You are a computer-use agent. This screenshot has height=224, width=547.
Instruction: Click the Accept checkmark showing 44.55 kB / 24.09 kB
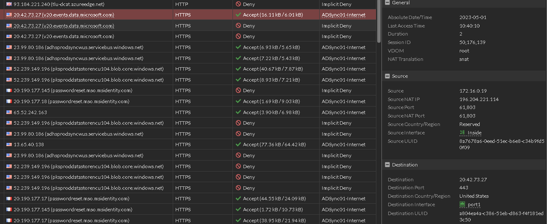238,198
